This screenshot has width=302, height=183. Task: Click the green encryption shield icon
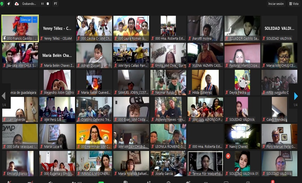click(3, 4)
